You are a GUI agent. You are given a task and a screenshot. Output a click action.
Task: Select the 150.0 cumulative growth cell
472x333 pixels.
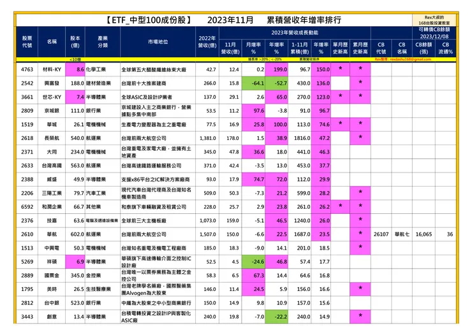(x=321, y=69)
